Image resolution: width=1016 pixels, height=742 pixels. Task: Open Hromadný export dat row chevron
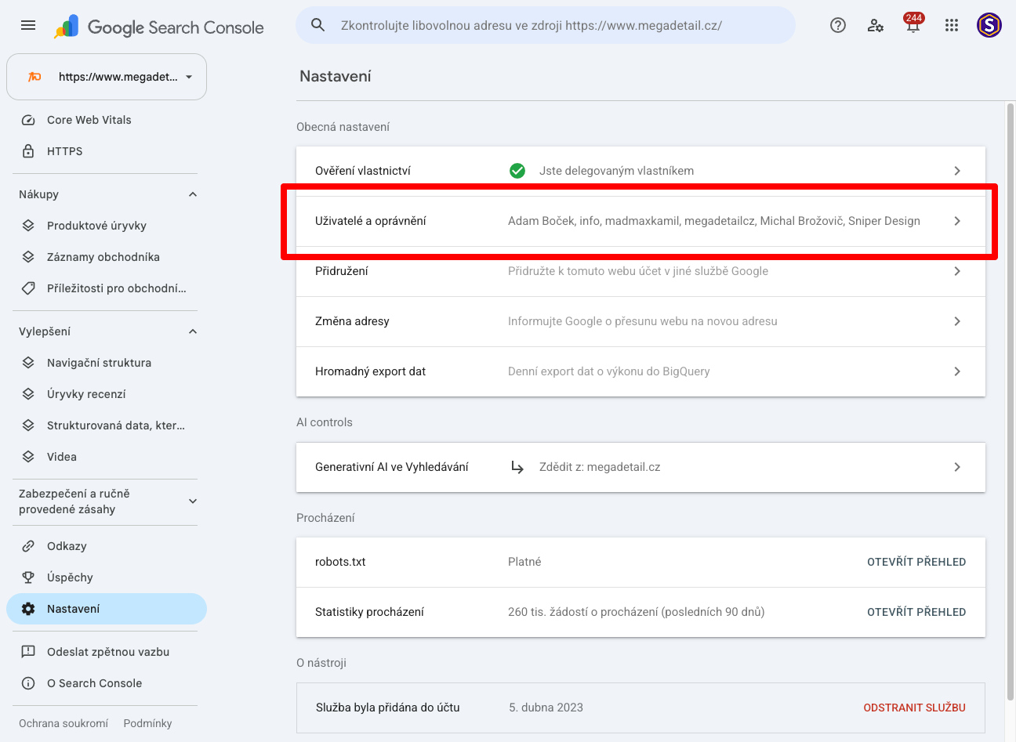point(957,371)
